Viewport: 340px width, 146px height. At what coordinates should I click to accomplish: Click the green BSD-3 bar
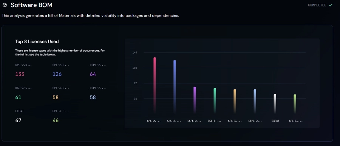click(215, 100)
